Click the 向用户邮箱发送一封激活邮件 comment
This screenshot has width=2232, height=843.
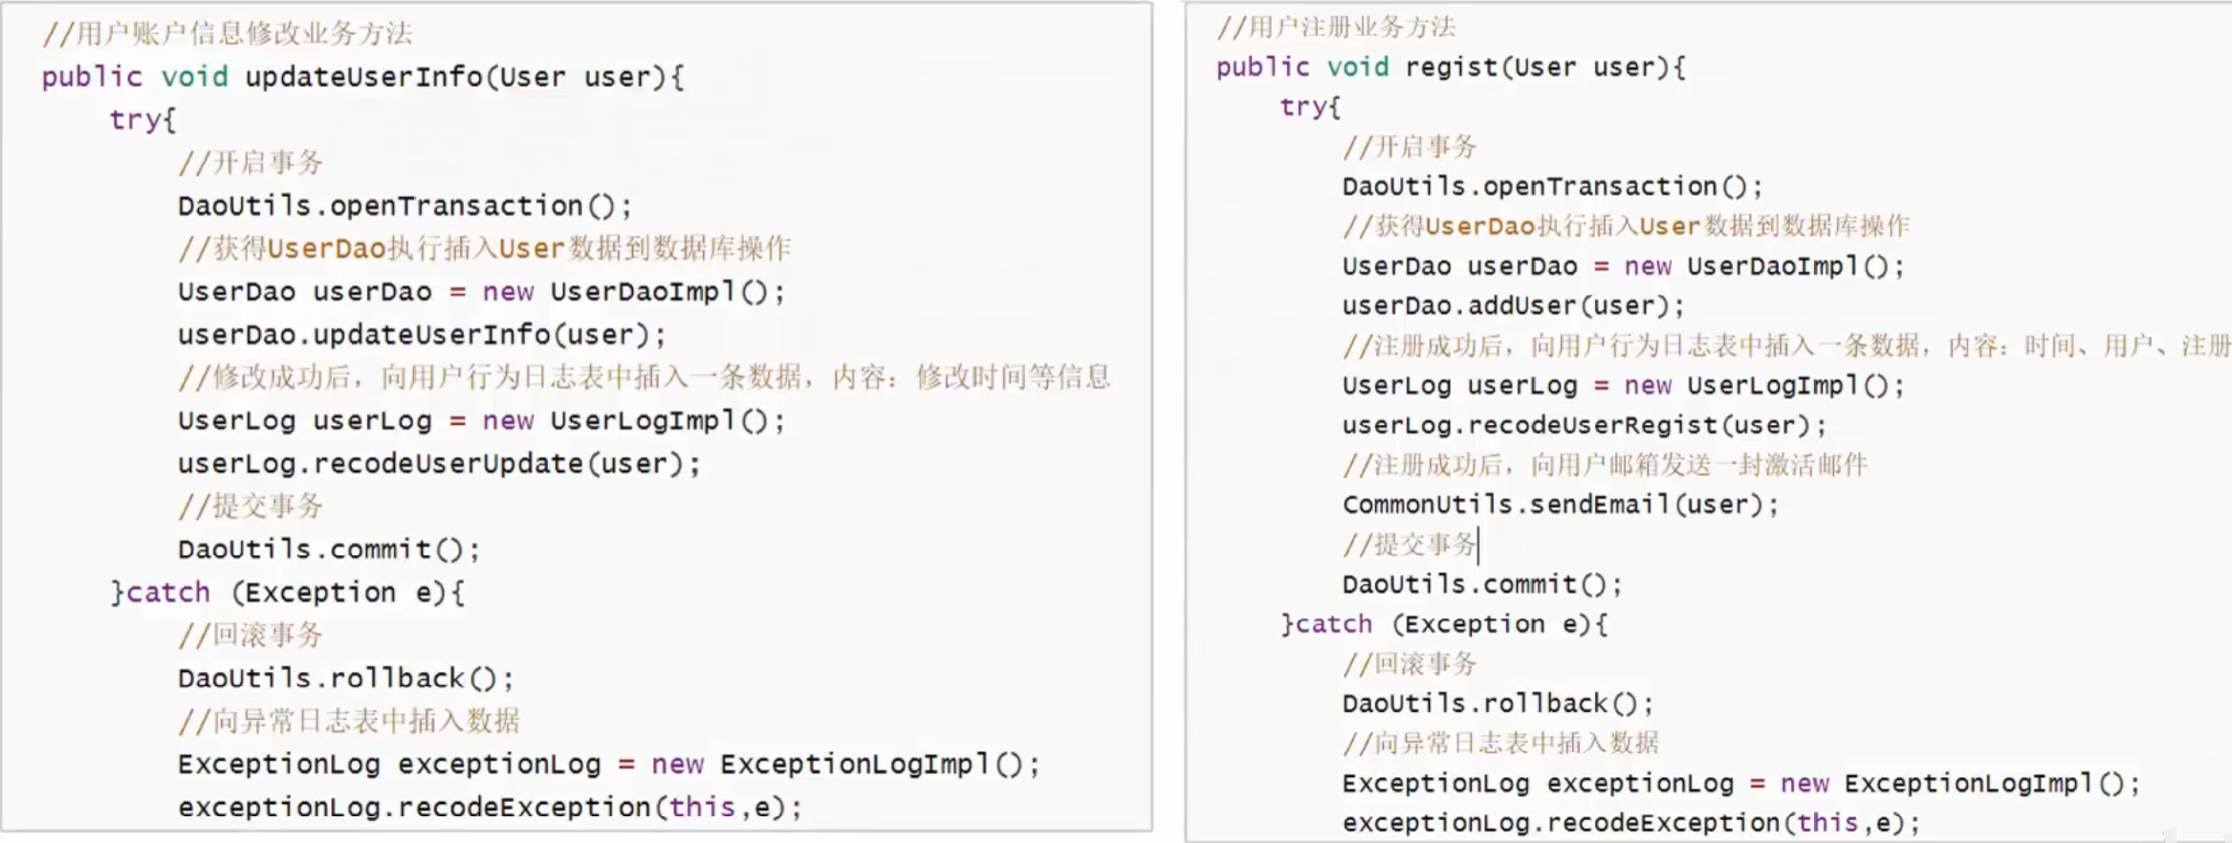click(1605, 465)
